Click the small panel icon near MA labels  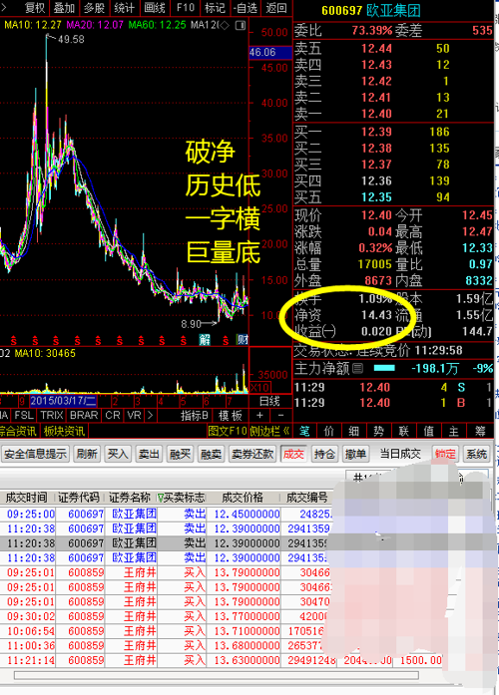click(241, 25)
